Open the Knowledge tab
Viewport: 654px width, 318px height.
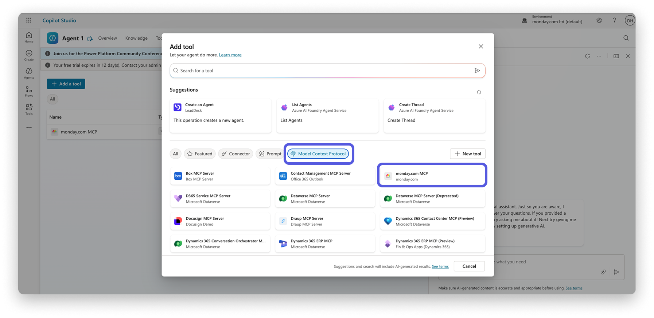click(x=136, y=38)
